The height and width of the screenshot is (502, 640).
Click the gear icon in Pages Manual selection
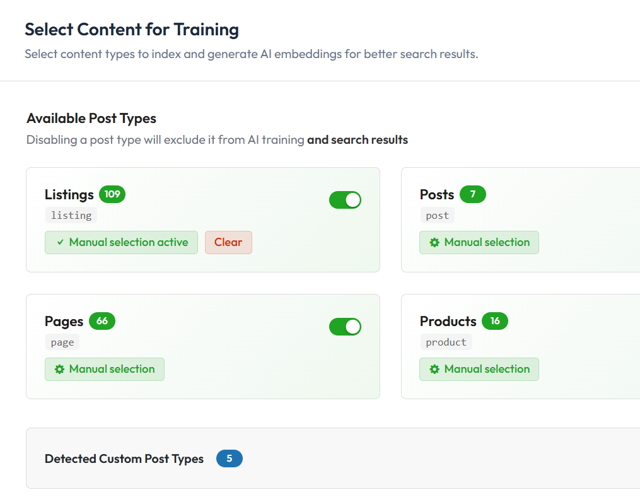60,370
